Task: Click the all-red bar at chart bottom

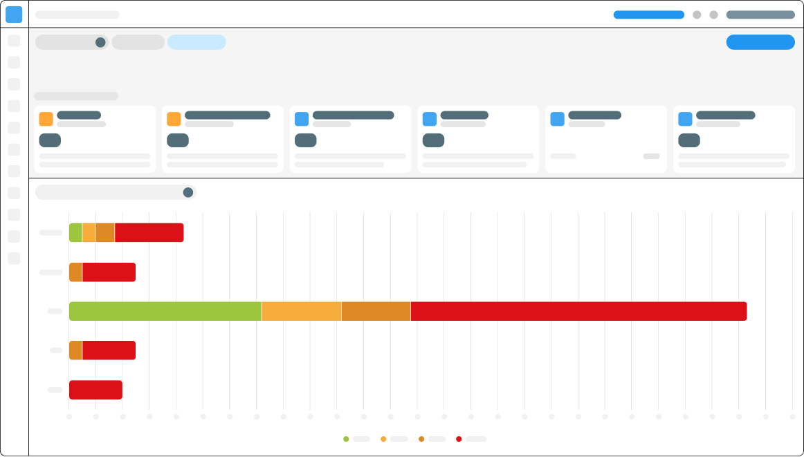Action: pyautogui.click(x=95, y=390)
